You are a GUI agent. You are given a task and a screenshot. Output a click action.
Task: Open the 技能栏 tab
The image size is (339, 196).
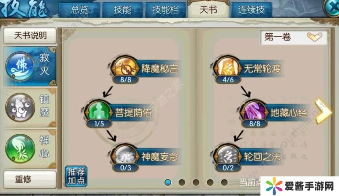(x=165, y=10)
